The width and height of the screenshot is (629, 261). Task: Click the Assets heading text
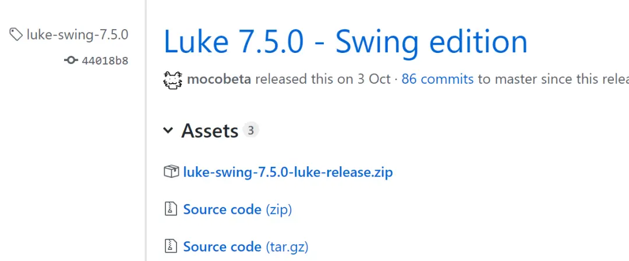coord(210,130)
